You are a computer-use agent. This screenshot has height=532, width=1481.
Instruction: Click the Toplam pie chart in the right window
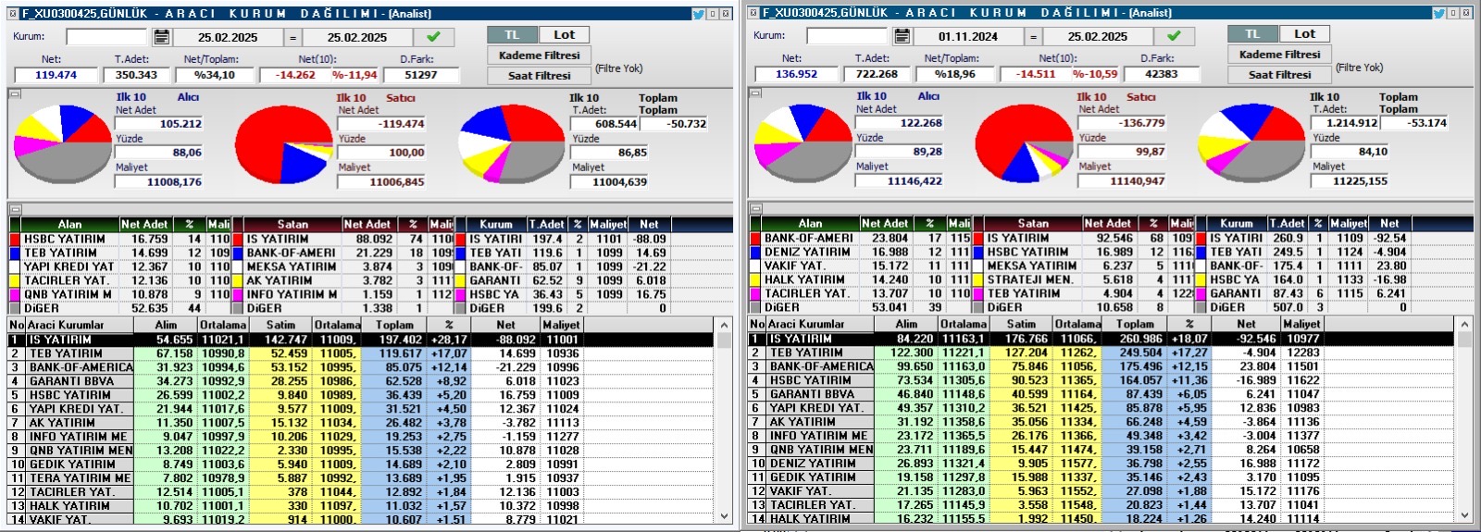(1251, 143)
